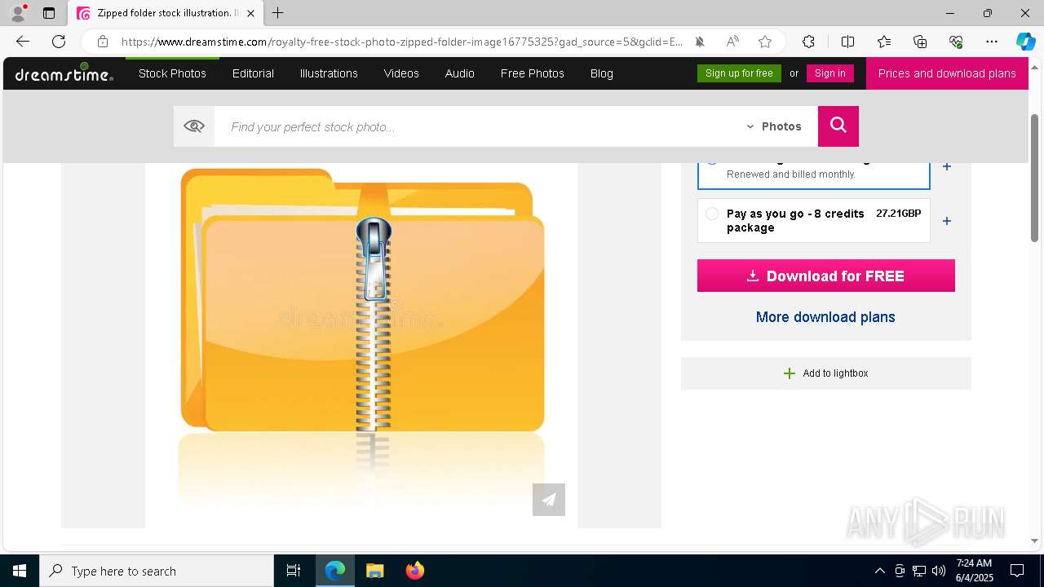Open the Photos search type dropdown
The height and width of the screenshot is (587, 1044).
click(774, 126)
